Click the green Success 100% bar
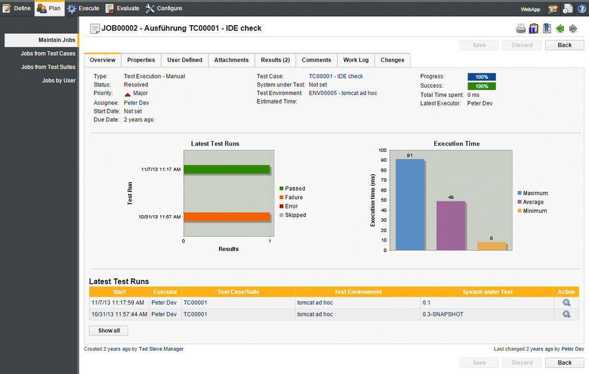The height and width of the screenshot is (374, 589). pos(482,86)
